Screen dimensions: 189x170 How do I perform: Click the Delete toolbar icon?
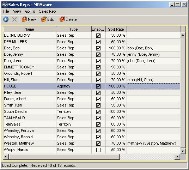[x=68, y=19]
